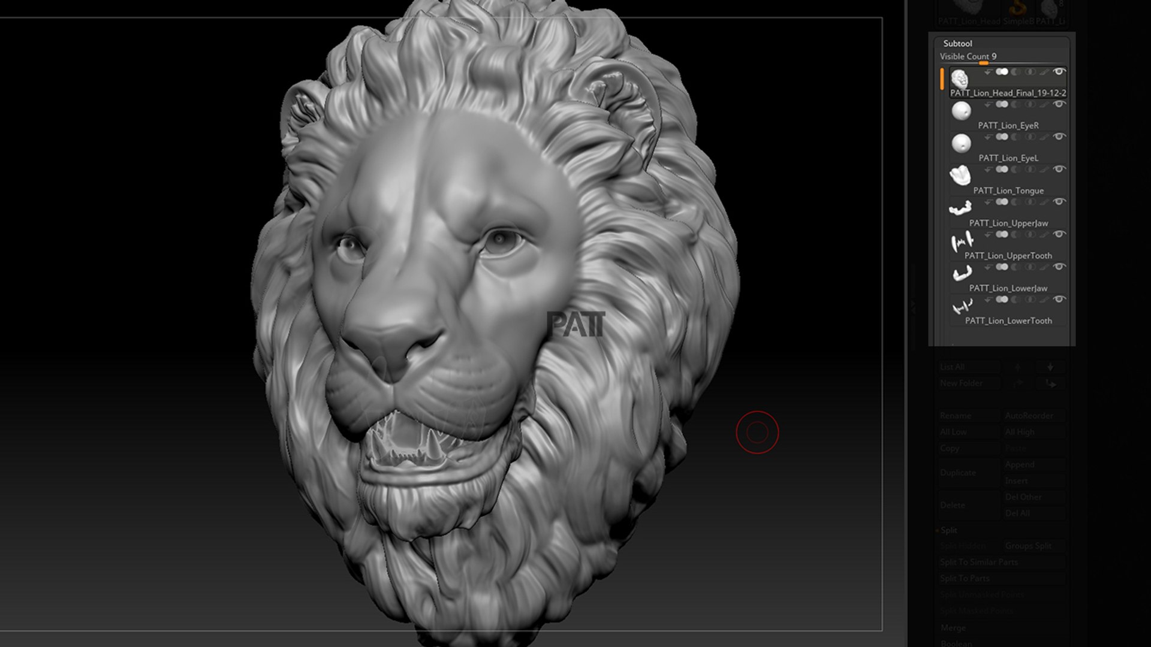Expand the Split section

point(948,530)
